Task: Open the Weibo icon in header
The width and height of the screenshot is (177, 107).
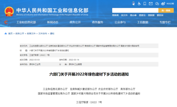Action: pyautogui.click(x=163, y=4)
